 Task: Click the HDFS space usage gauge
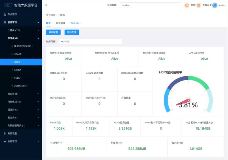pyautogui.click(x=188, y=96)
